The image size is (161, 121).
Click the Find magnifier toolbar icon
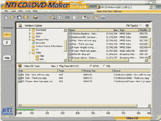click(53, 17)
